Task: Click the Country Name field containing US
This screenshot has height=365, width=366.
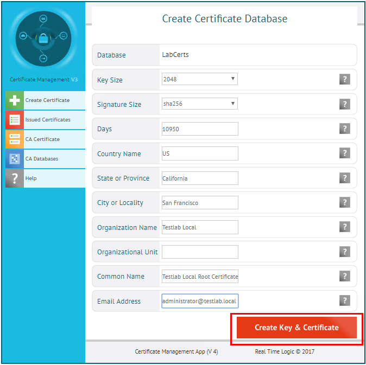Action: point(200,153)
